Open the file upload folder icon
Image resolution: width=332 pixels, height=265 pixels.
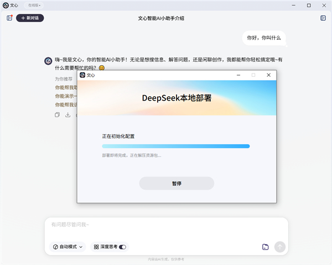(x=265, y=247)
